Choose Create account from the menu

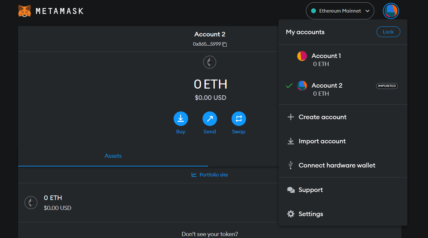[322, 117]
